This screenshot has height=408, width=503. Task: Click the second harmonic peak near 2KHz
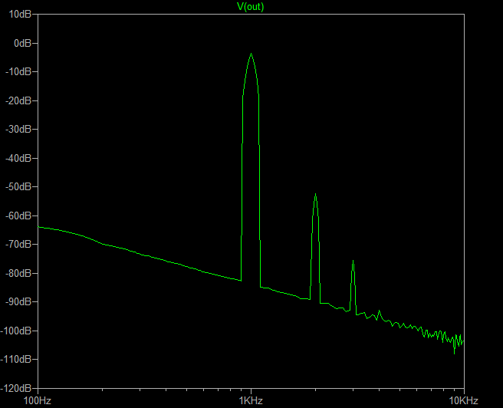[316, 194]
